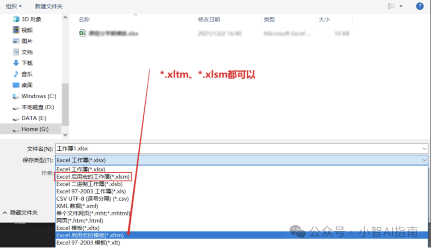The height and width of the screenshot is (249, 432).
Task: Sort by the 修改日期 column header
Action: tap(209, 20)
